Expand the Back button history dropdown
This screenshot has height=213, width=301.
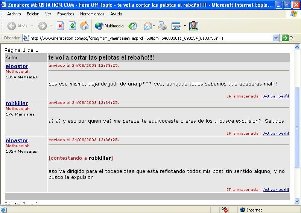point(32,26)
